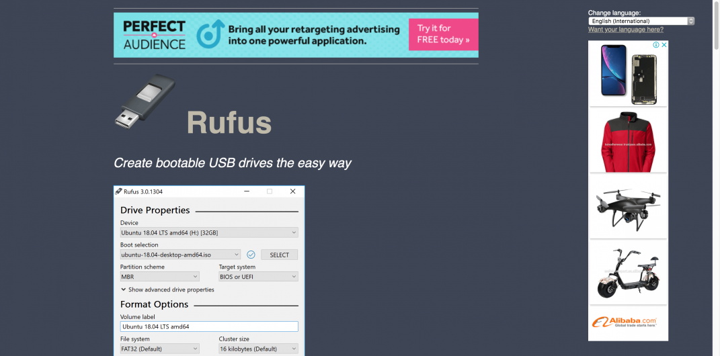The image size is (720, 356).
Task: Click the 'Rufus 3.0.1304' window title
Action: (x=143, y=191)
